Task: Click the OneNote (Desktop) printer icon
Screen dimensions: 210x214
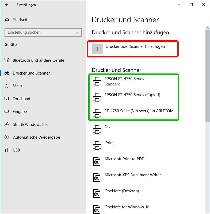Action: [x=97, y=193]
